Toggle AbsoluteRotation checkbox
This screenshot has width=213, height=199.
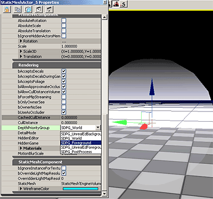tap(64, 20)
